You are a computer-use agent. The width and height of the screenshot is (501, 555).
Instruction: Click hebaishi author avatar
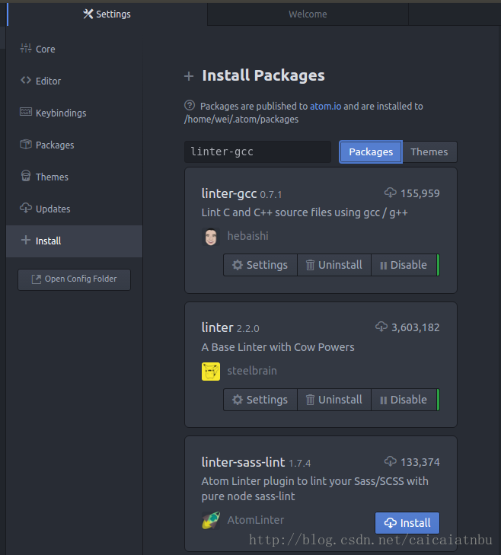(x=211, y=237)
